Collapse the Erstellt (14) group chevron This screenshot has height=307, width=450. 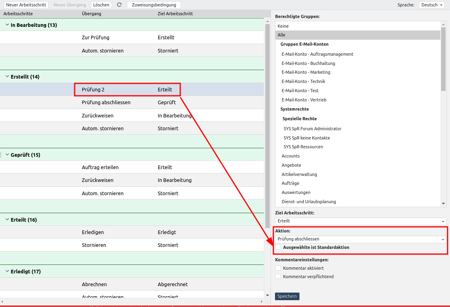[x=7, y=77]
